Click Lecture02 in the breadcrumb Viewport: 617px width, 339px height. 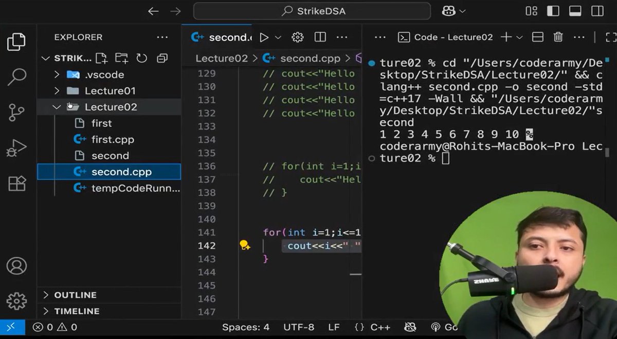pos(221,59)
